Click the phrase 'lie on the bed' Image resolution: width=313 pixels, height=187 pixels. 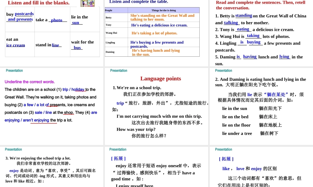click(x=235, y=117)
